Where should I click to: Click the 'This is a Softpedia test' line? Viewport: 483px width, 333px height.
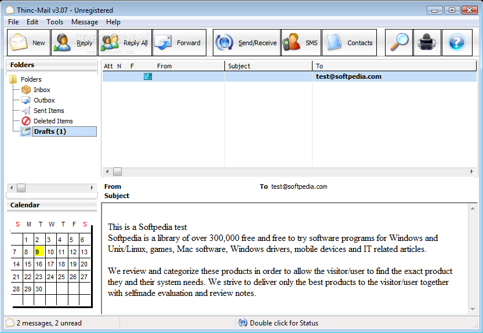(x=147, y=227)
